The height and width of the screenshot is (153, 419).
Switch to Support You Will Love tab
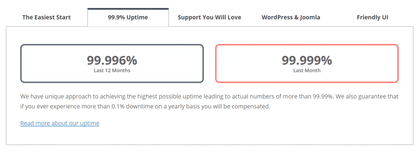209,17
